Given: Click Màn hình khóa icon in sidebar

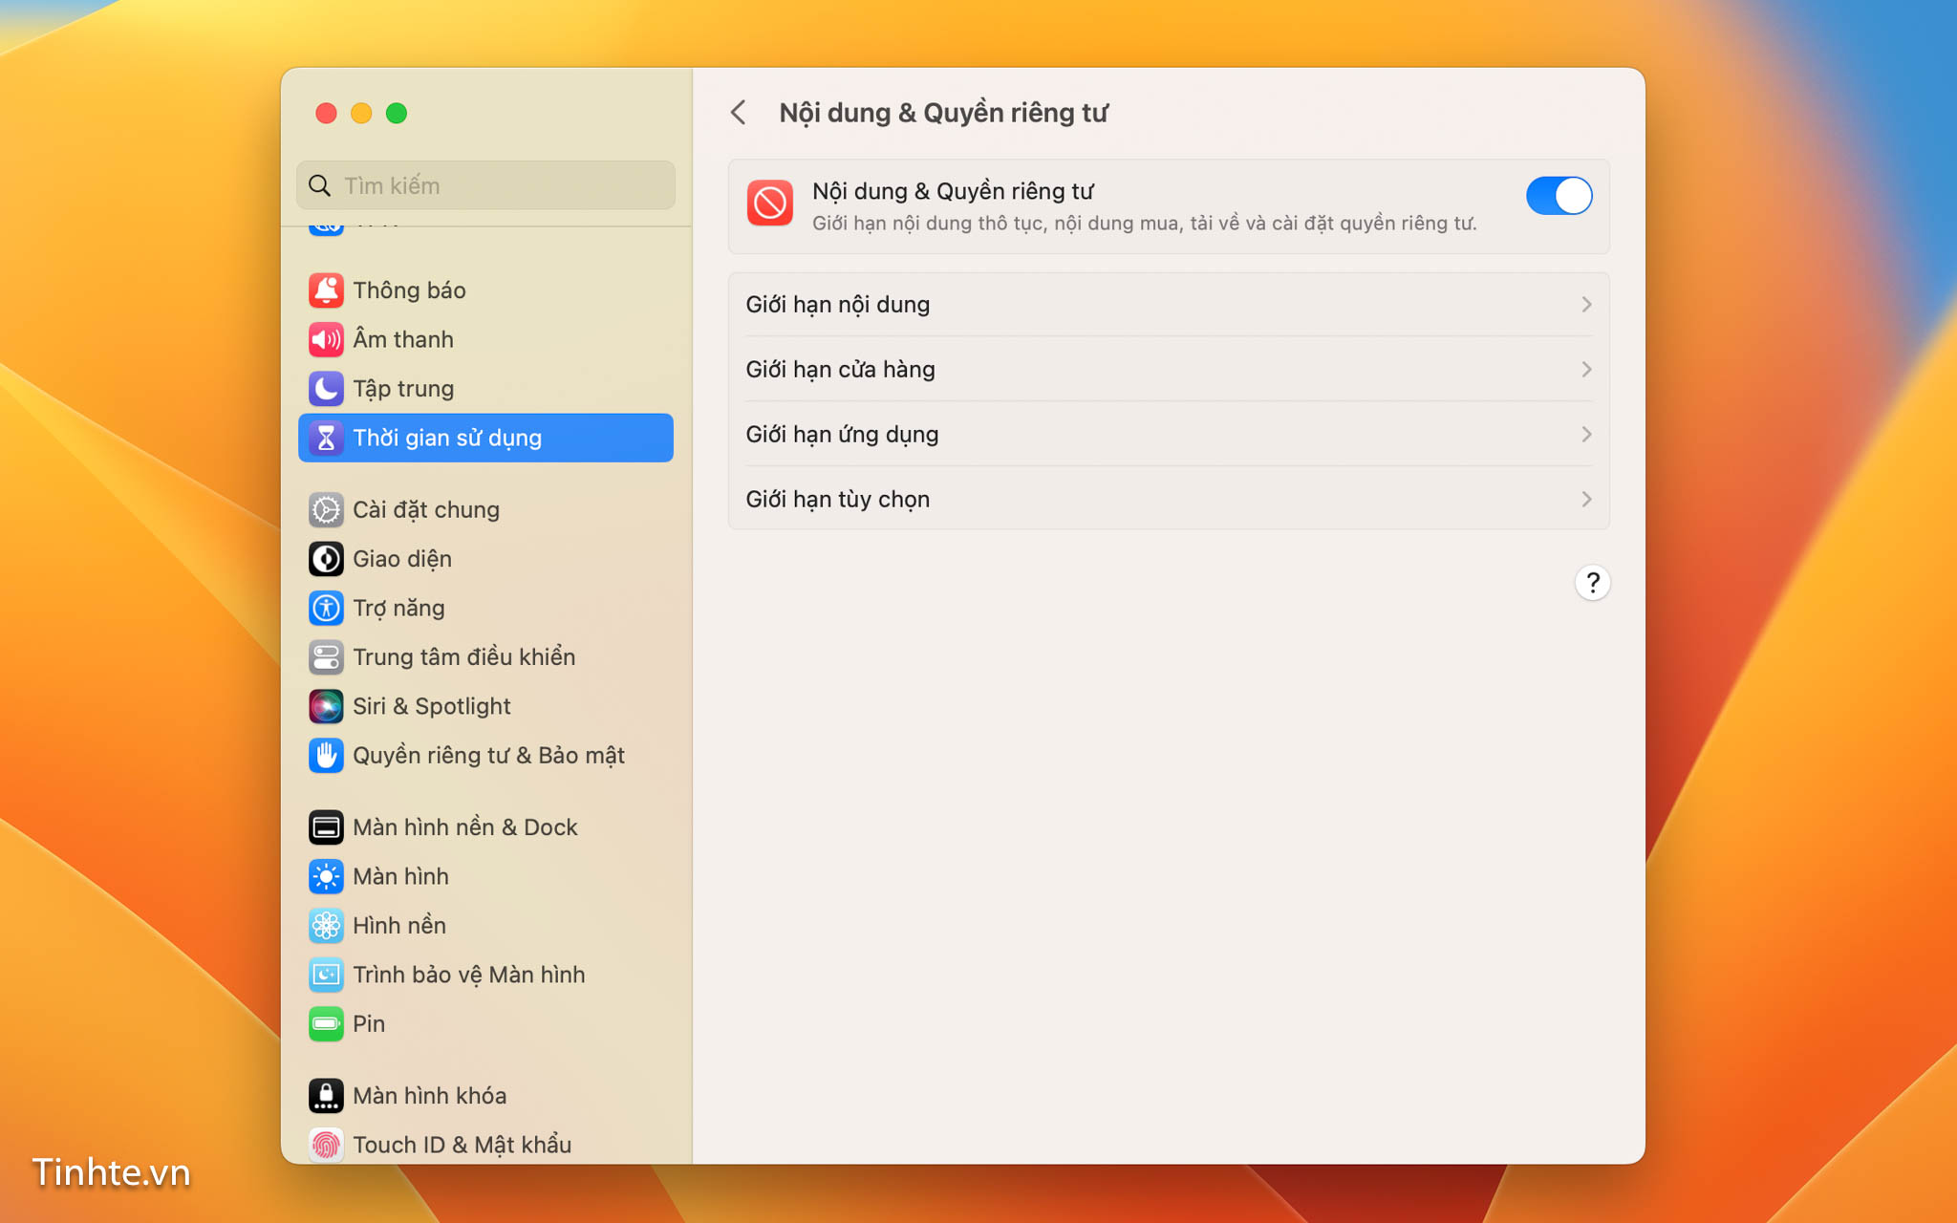Looking at the screenshot, I should point(326,1095).
